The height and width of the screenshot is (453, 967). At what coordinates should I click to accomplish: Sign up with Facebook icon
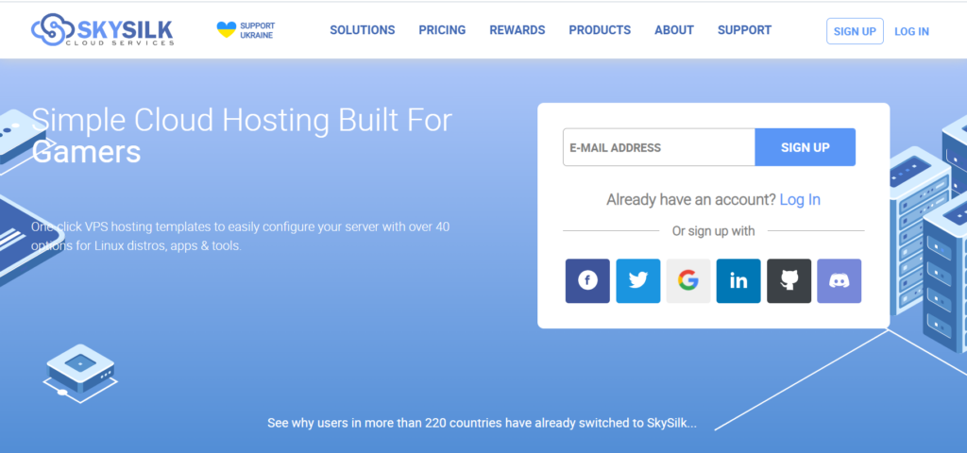click(x=587, y=281)
